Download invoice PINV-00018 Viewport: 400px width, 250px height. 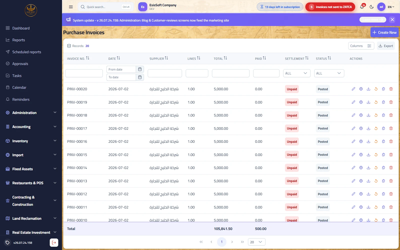(x=368, y=115)
